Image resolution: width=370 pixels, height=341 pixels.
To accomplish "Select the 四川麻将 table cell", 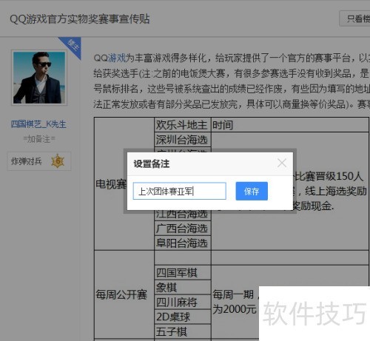I will click(183, 302).
